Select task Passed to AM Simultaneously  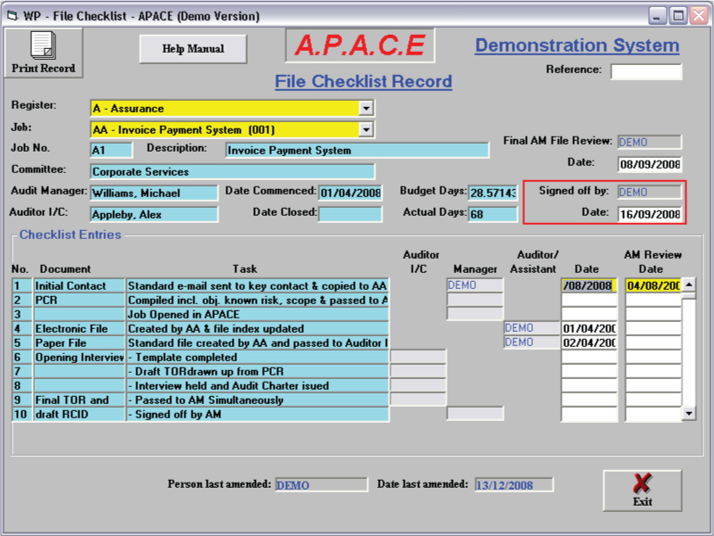tap(258, 400)
